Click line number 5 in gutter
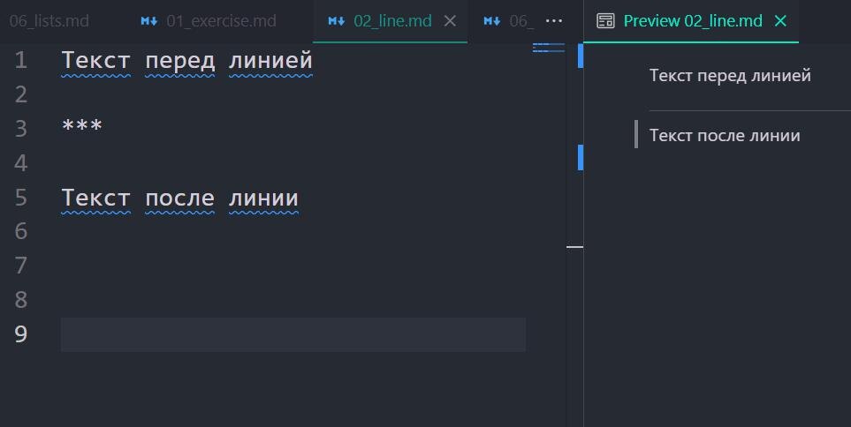This screenshot has width=851, height=427. coord(20,198)
